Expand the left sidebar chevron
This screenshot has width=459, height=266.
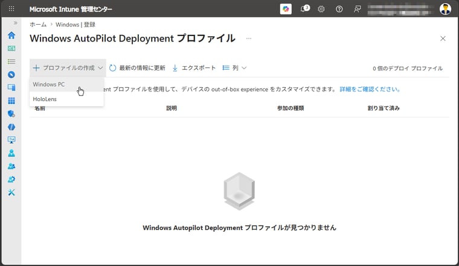(x=15, y=23)
